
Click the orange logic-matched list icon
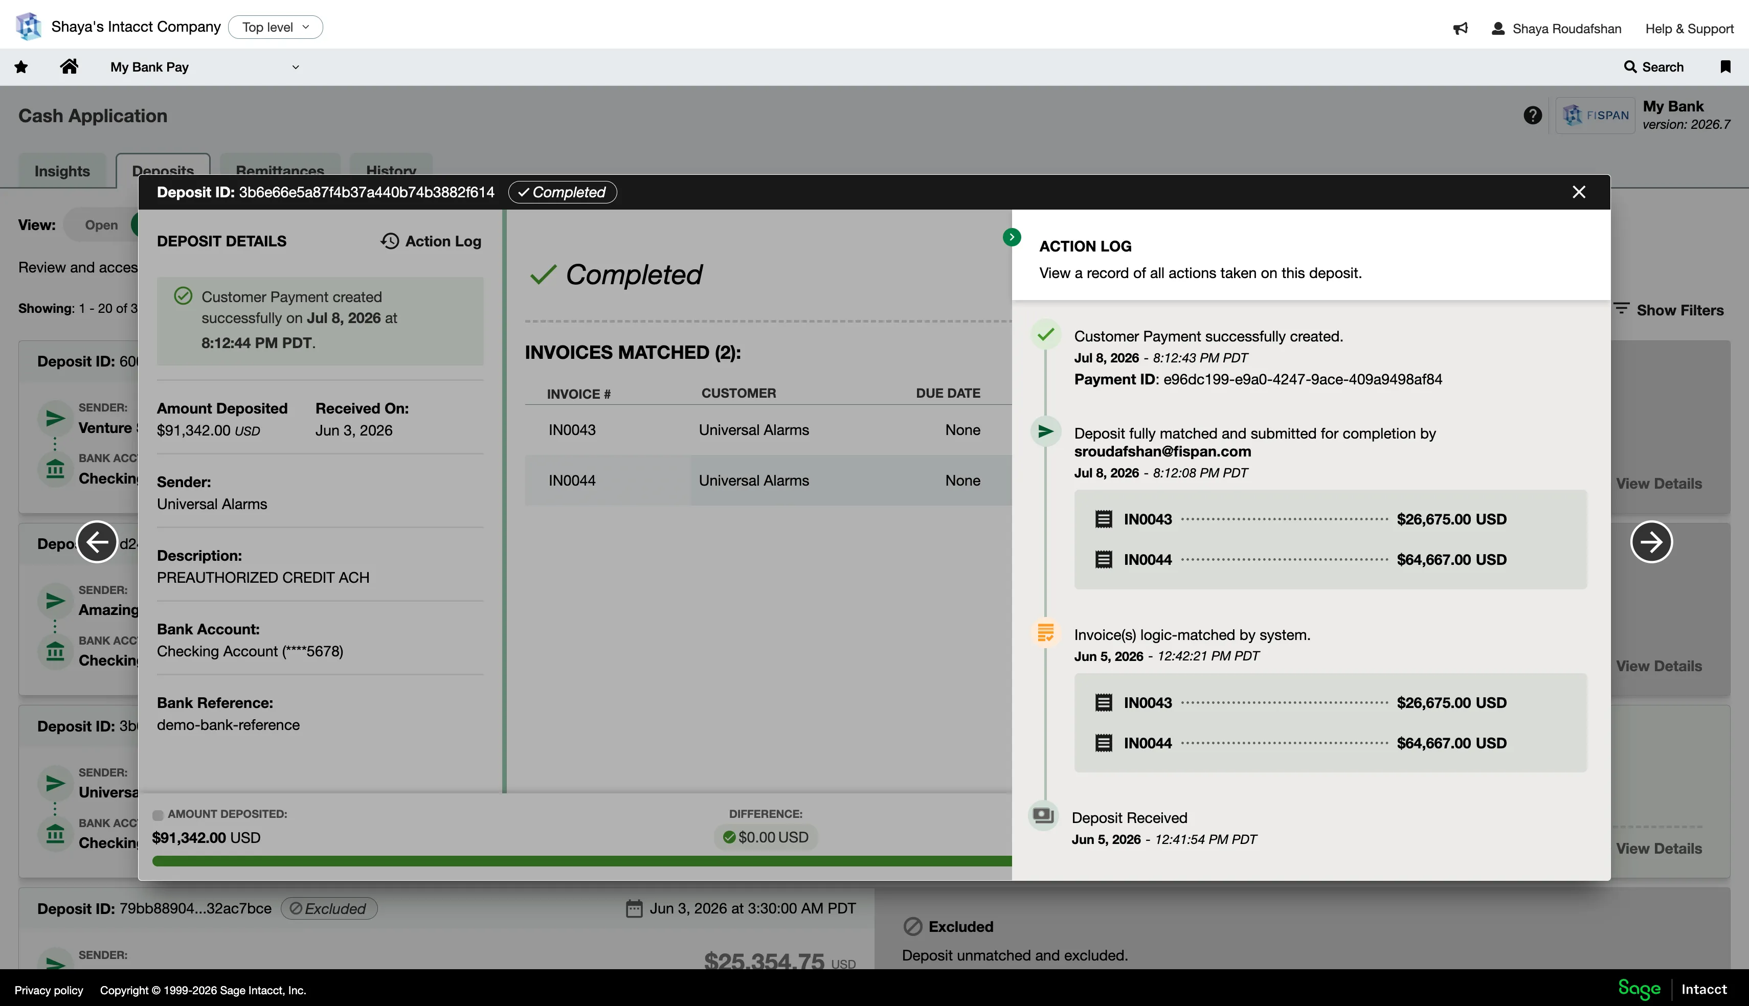pos(1045,632)
